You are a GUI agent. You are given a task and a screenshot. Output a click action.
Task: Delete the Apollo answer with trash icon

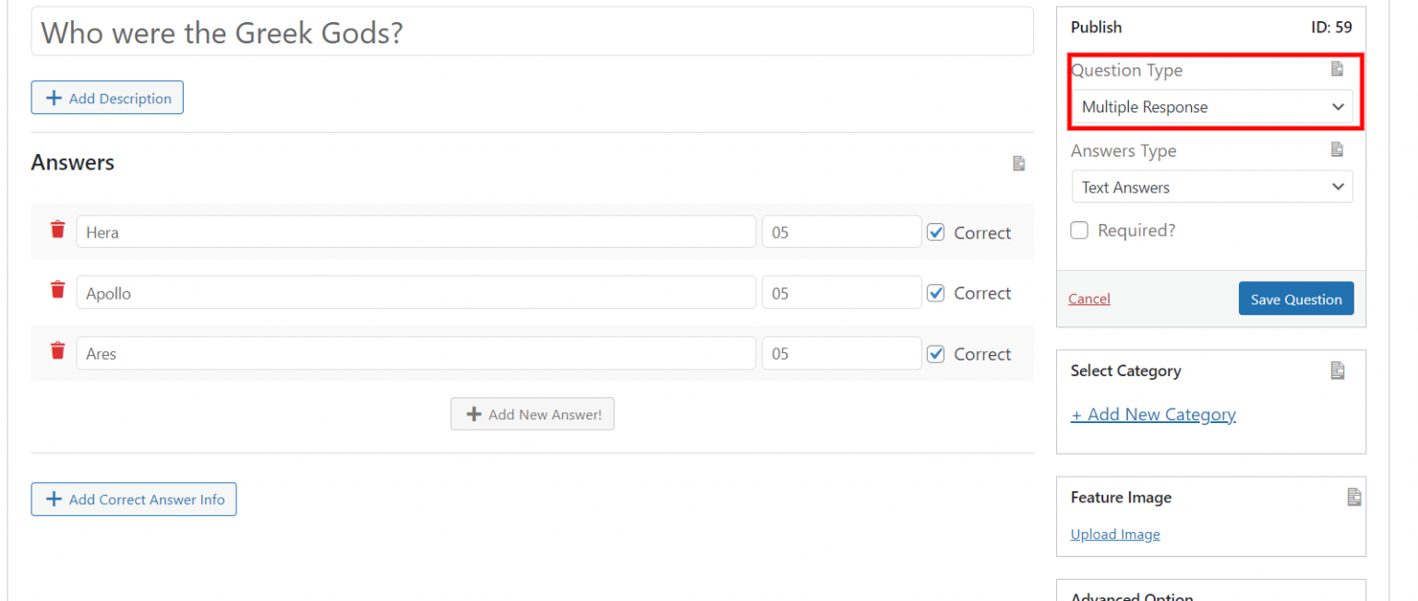57,290
